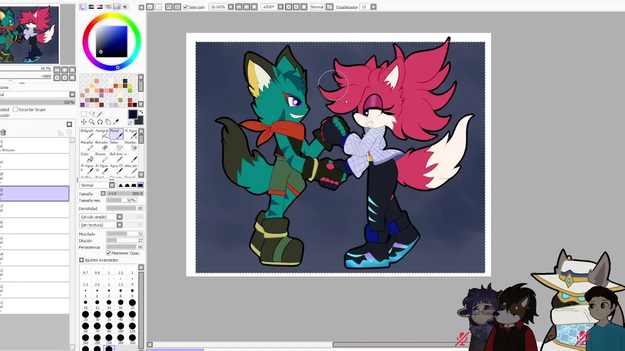This screenshot has height=351, width=625.
Task: Open the rotation angle dropdown
Action: coord(280,7)
